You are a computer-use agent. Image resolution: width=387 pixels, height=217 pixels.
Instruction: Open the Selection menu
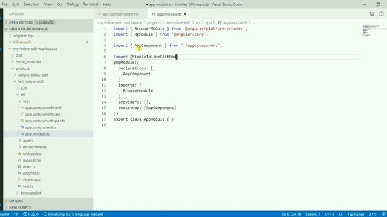tap(31, 4)
